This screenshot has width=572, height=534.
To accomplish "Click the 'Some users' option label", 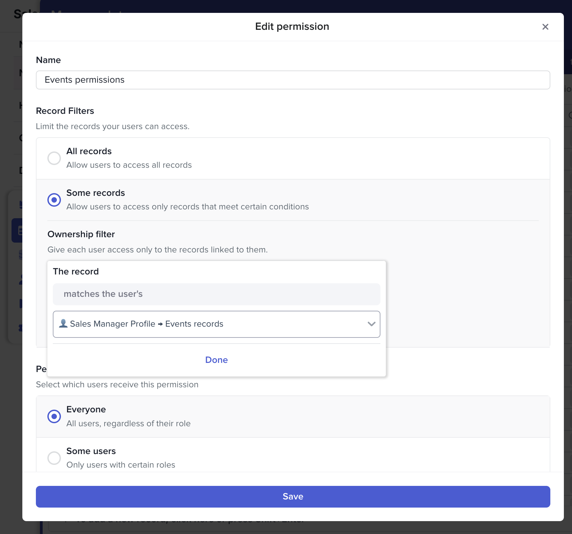I will pos(91,451).
